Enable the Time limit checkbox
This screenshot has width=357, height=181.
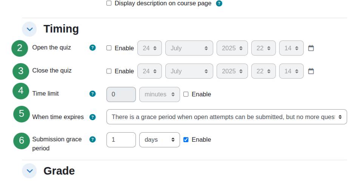(186, 94)
